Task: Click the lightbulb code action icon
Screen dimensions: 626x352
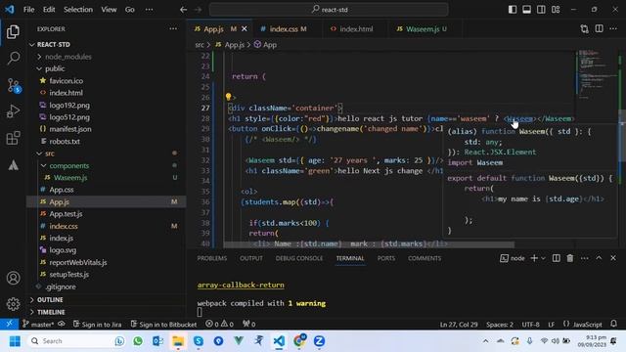Action: (x=228, y=96)
